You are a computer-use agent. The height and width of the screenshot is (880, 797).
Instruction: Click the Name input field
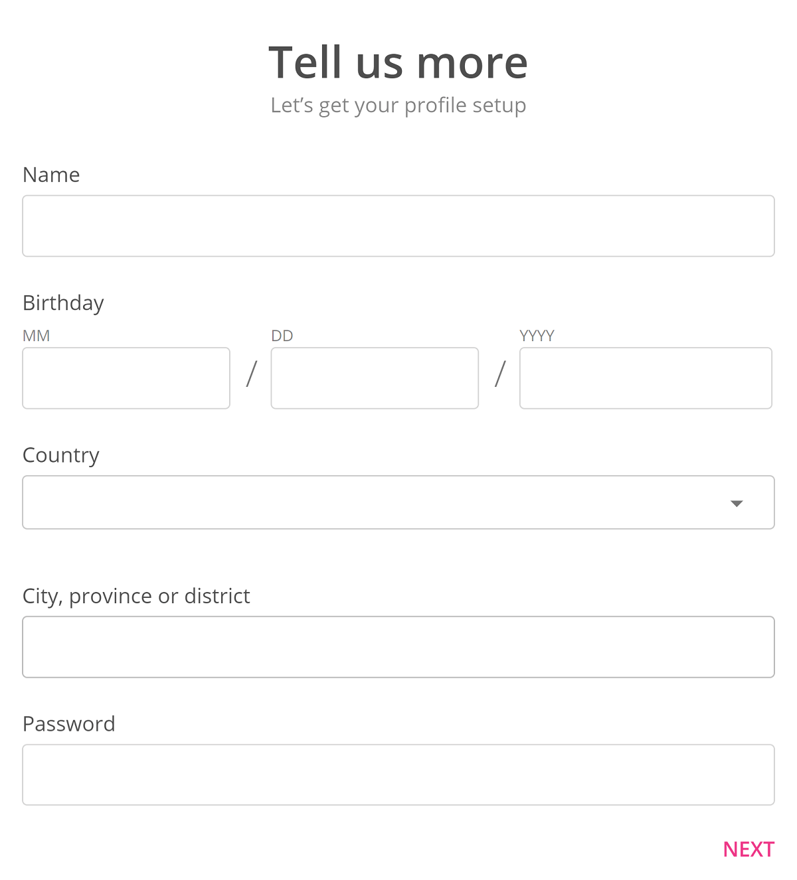[398, 226]
